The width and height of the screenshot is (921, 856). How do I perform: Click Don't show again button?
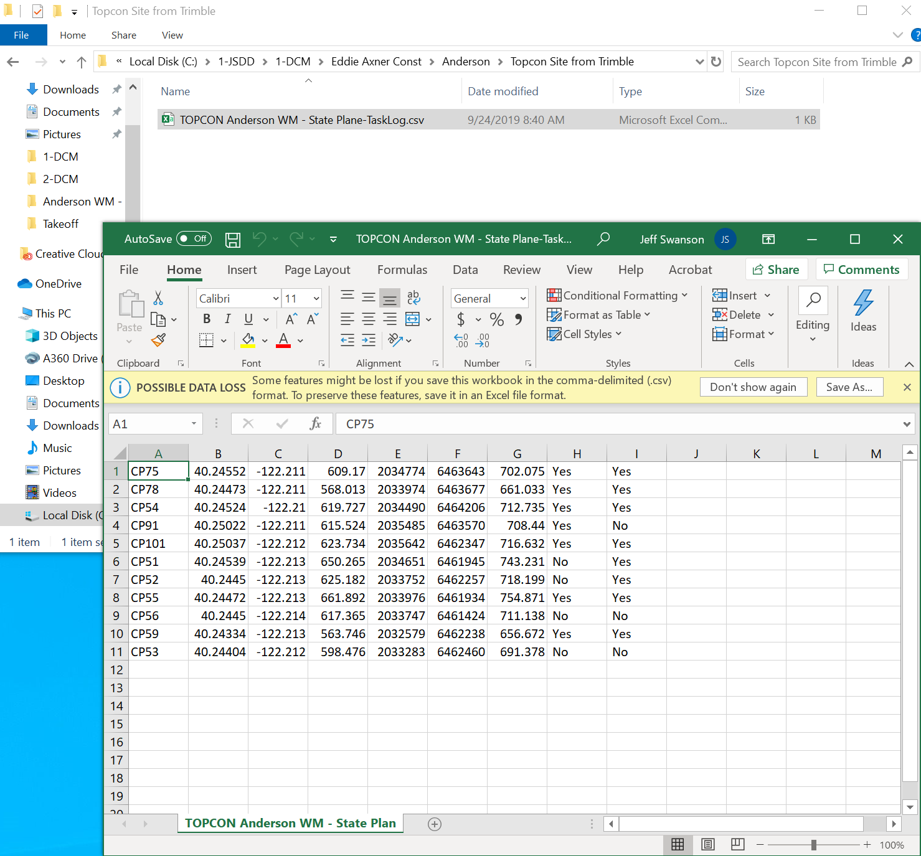(x=752, y=387)
